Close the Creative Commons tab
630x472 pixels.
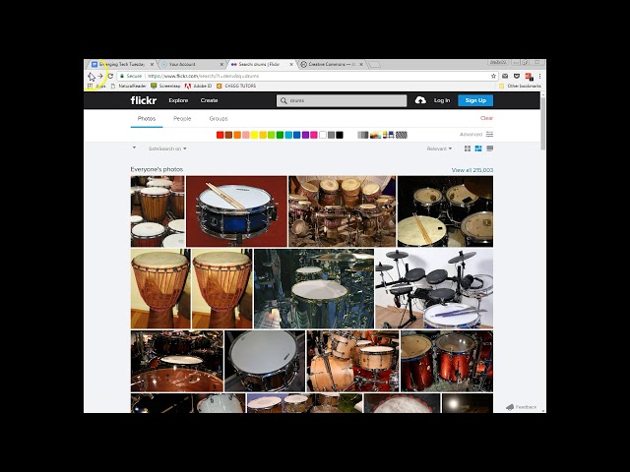coord(361,64)
